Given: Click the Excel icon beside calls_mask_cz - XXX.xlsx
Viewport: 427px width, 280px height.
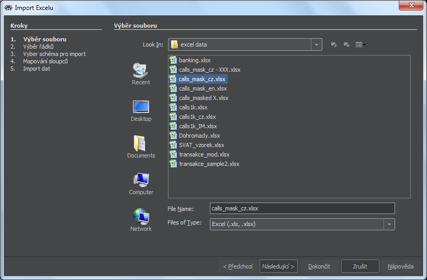Looking at the screenshot, I should [x=173, y=70].
